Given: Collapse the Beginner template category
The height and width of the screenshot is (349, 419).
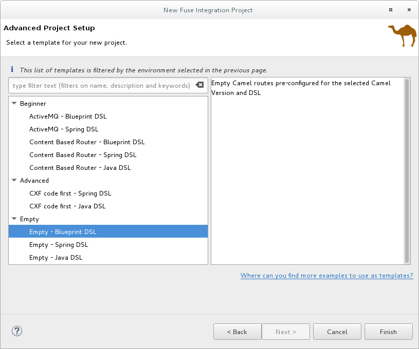Looking at the screenshot, I should tap(14, 104).
